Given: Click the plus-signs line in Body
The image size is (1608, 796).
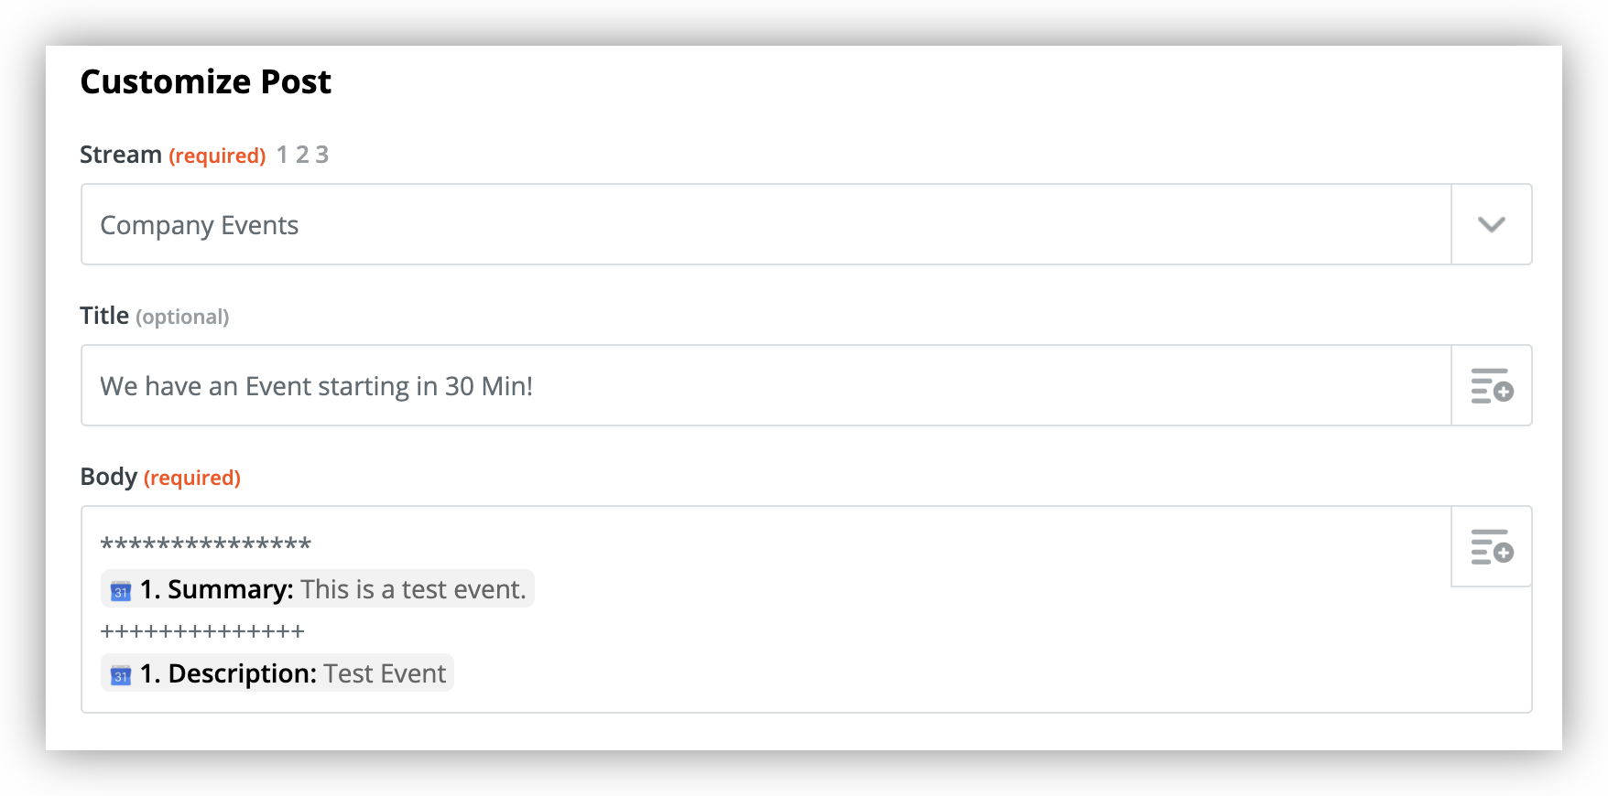Looking at the screenshot, I should pyautogui.click(x=202, y=631).
